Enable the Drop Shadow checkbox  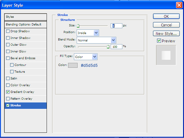(x=8, y=31)
